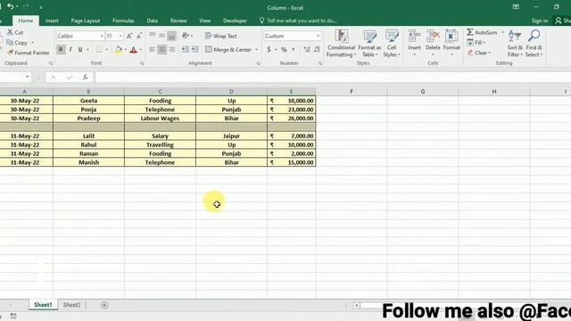Open the Orientation text rotation tool

click(x=186, y=36)
